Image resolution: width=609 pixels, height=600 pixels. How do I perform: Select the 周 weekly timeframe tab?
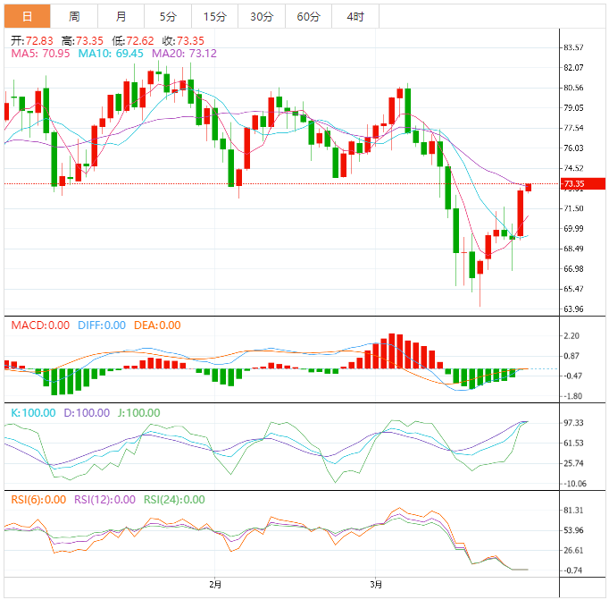click(74, 16)
